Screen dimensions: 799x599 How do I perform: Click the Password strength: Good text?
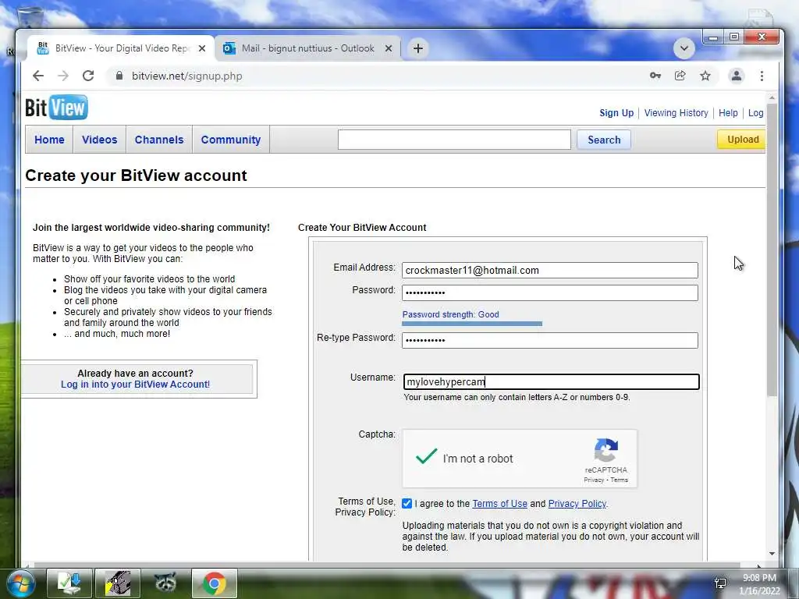pos(450,315)
